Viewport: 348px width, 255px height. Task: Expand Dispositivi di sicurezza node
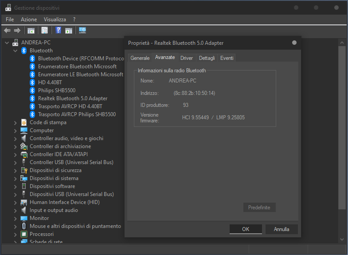pyautogui.click(x=16, y=170)
